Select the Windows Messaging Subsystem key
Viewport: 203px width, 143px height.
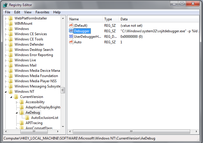point(37,86)
